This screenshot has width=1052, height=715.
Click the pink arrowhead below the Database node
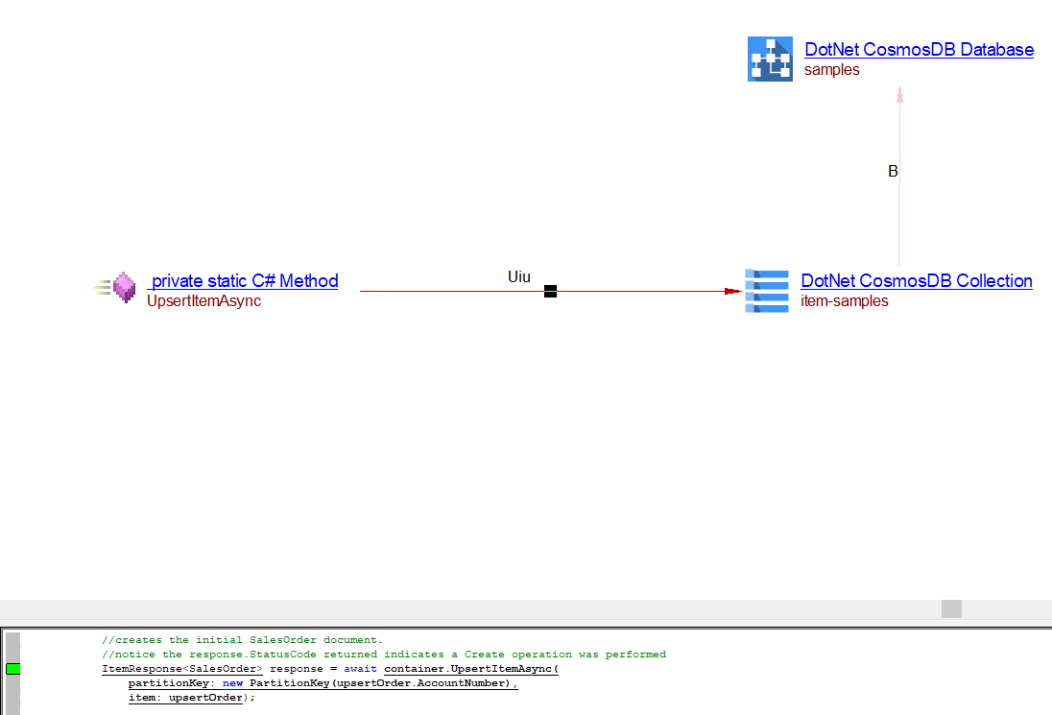pyautogui.click(x=899, y=93)
